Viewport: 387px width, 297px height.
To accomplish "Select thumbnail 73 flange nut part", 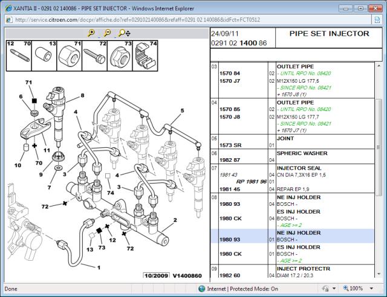I will tap(120, 56).
